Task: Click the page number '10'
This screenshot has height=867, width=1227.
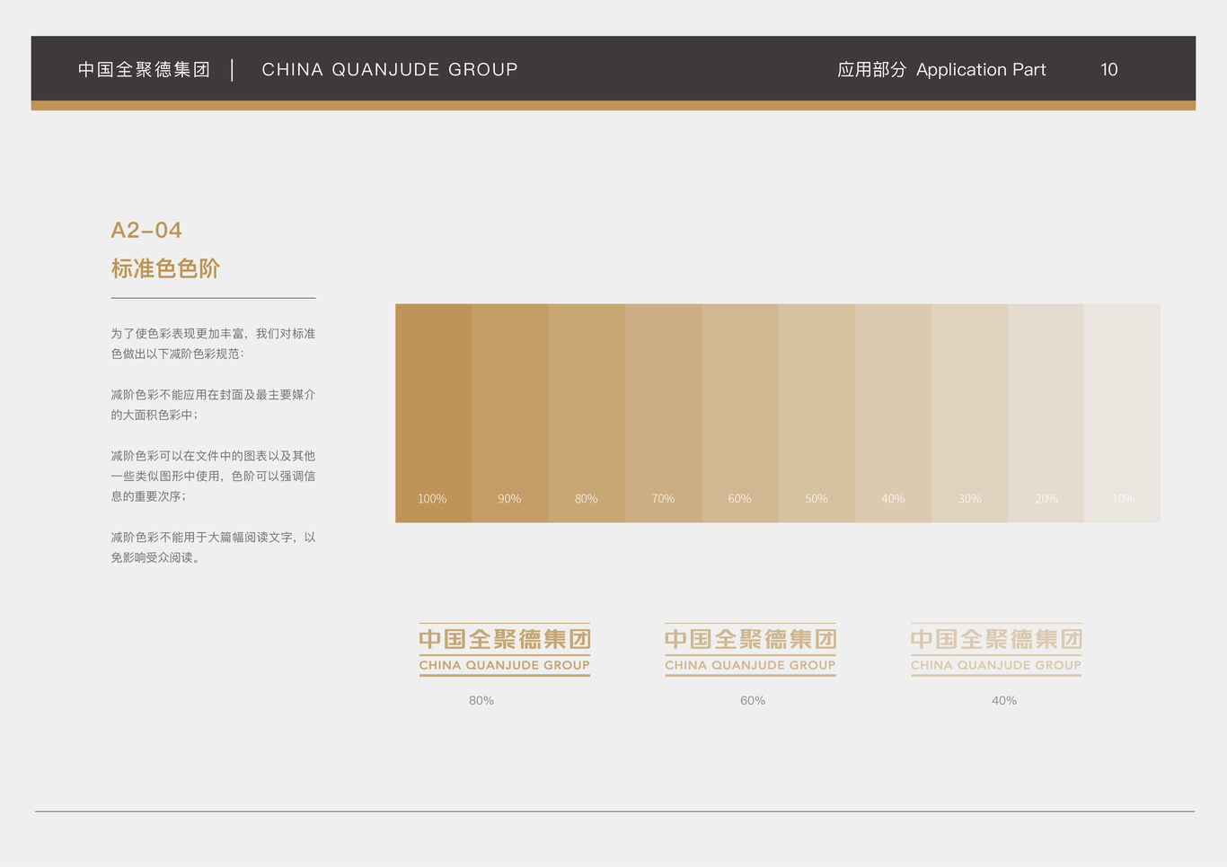Action: pyautogui.click(x=1109, y=69)
